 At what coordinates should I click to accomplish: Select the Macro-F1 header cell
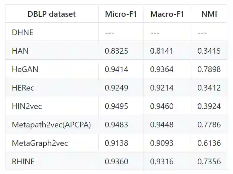pos(166,14)
